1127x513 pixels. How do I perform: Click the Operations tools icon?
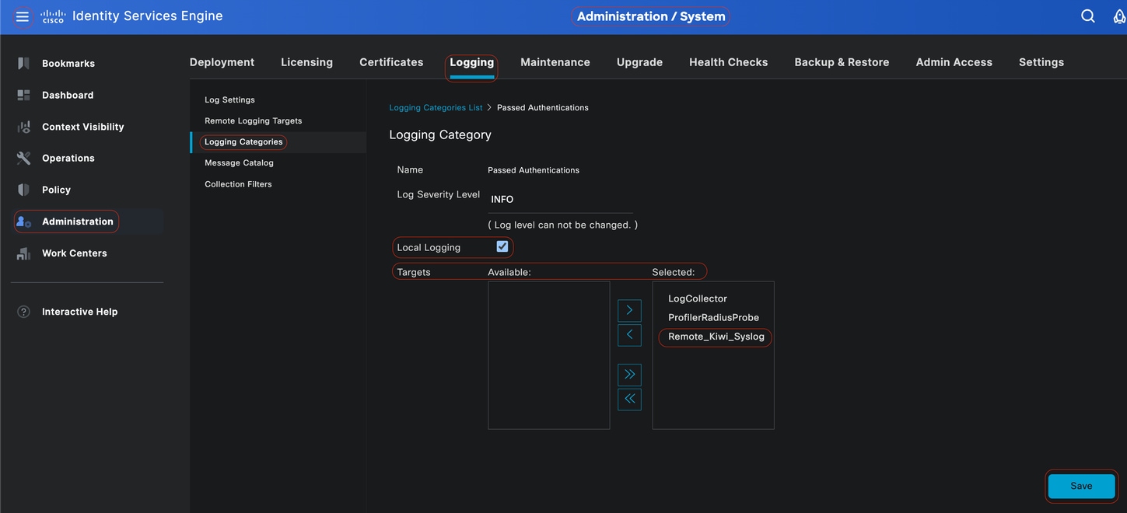(23, 158)
